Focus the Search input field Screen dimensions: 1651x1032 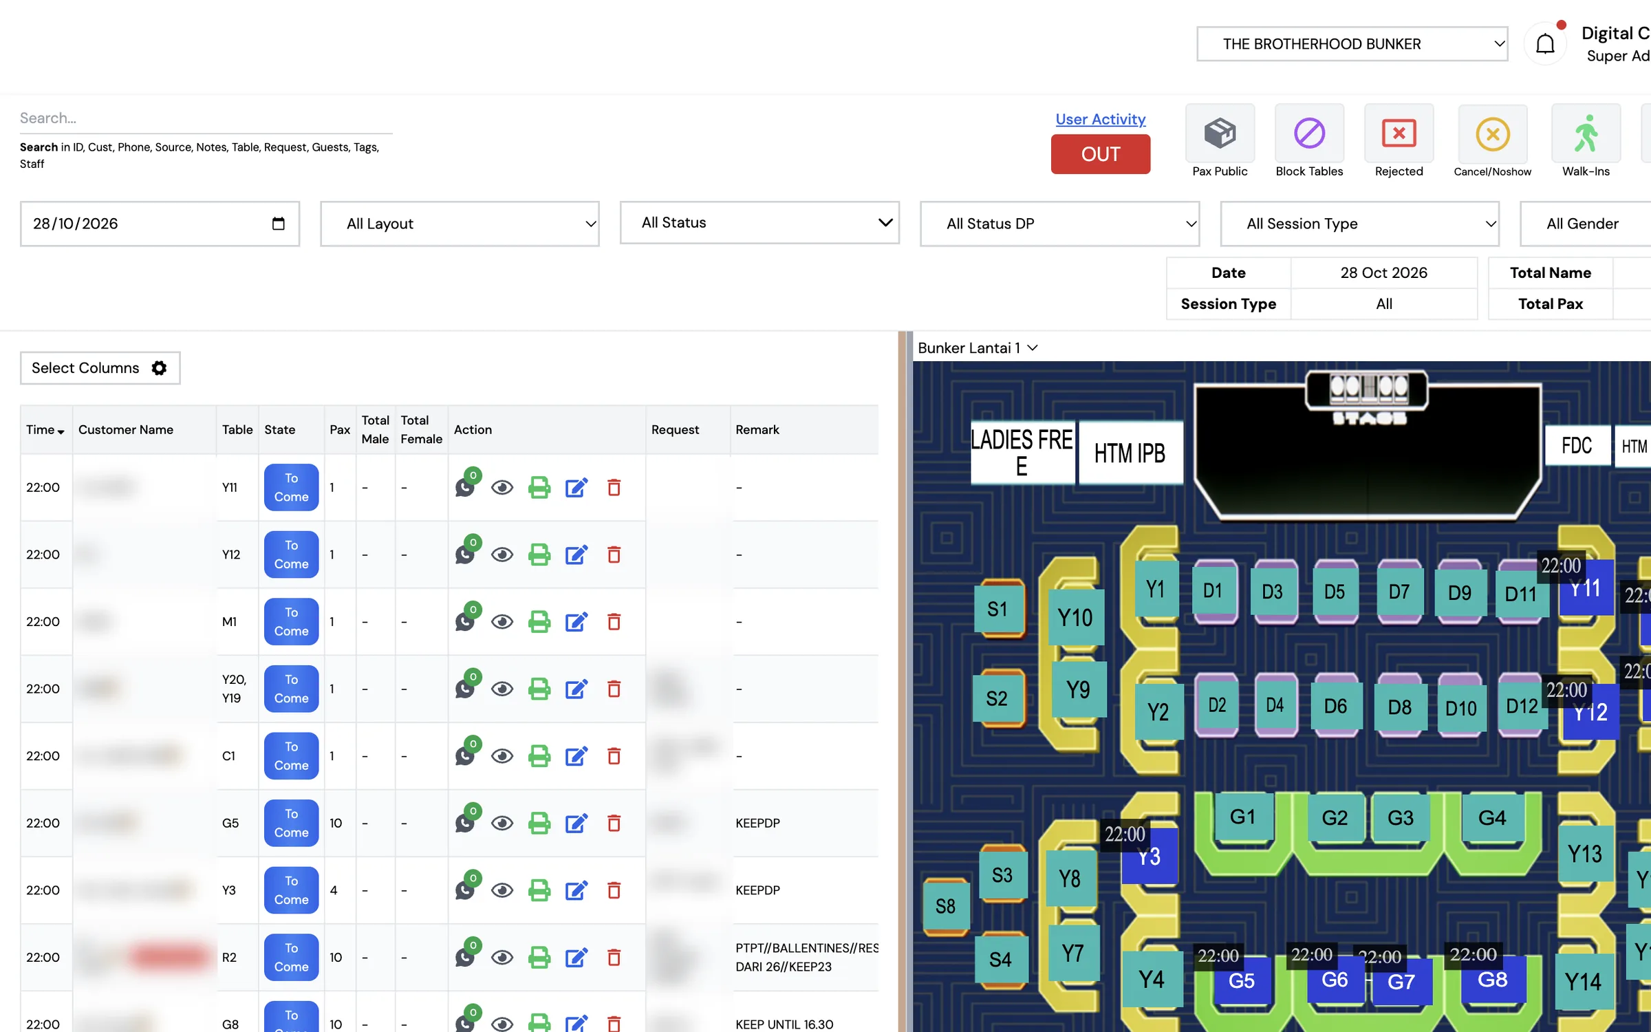tap(206, 118)
